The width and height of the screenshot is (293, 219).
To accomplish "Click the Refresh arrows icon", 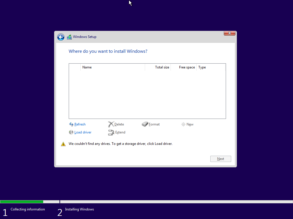I will (x=71, y=124).
